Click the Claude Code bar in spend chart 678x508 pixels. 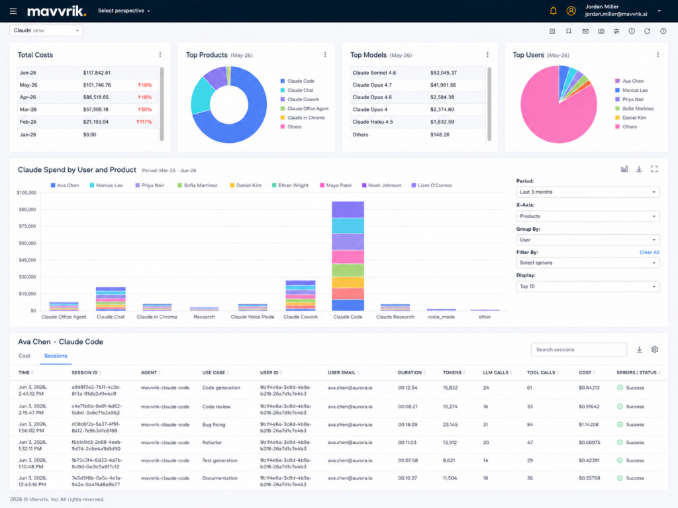pyautogui.click(x=348, y=256)
